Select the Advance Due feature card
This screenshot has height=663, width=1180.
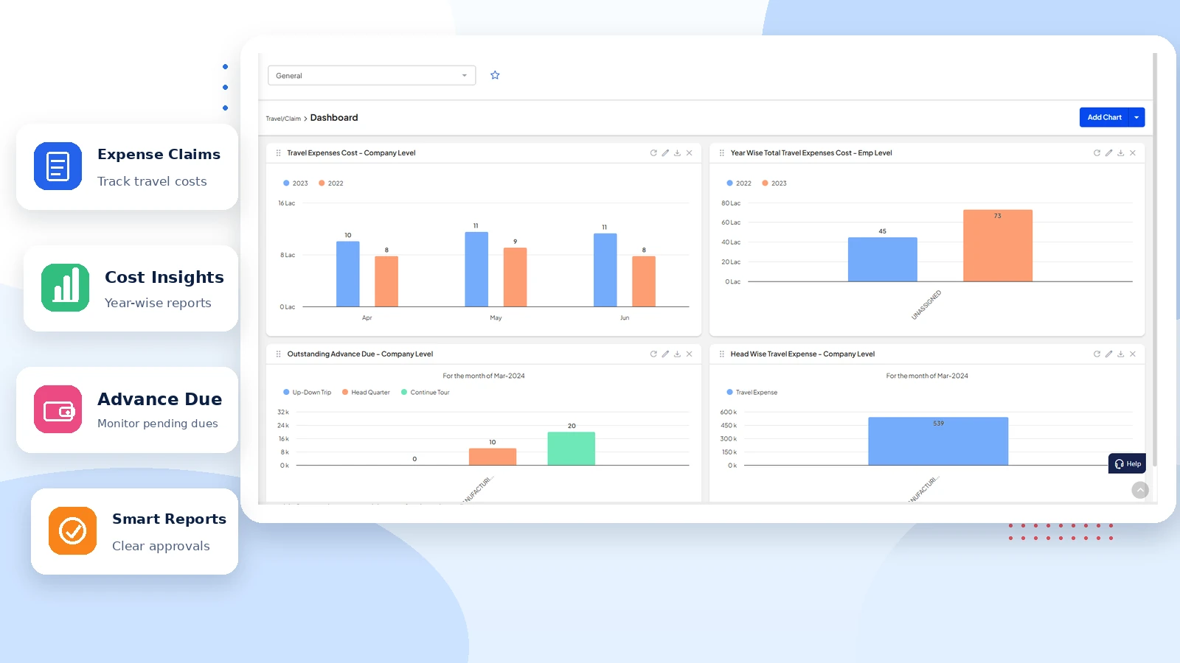(x=127, y=410)
